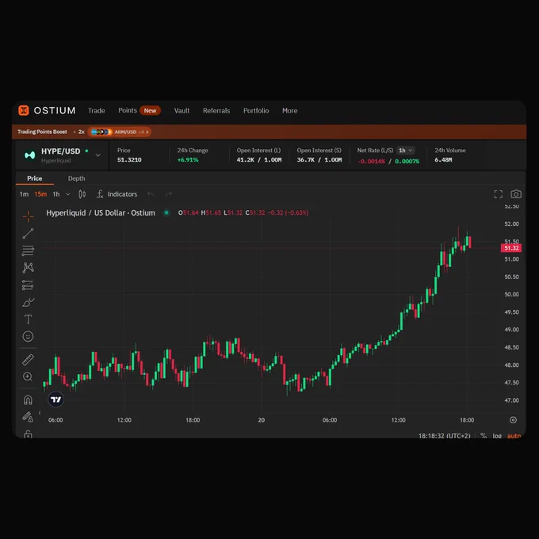Image resolution: width=539 pixels, height=539 pixels.
Task: Click the Price value 51.3210
Action: (x=129, y=160)
